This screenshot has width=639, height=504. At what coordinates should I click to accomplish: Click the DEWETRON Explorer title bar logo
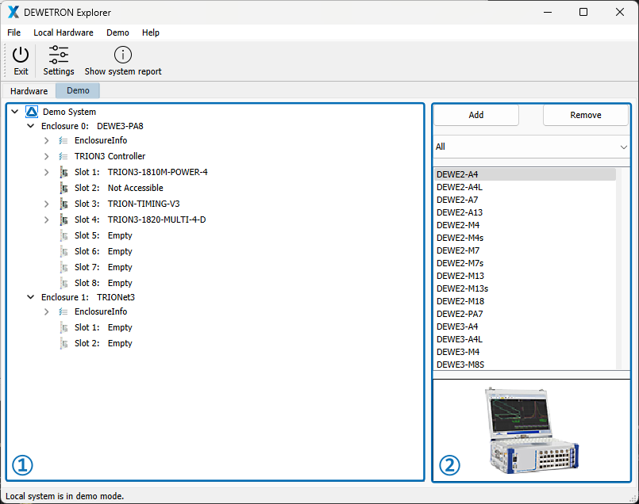click(13, 12)
